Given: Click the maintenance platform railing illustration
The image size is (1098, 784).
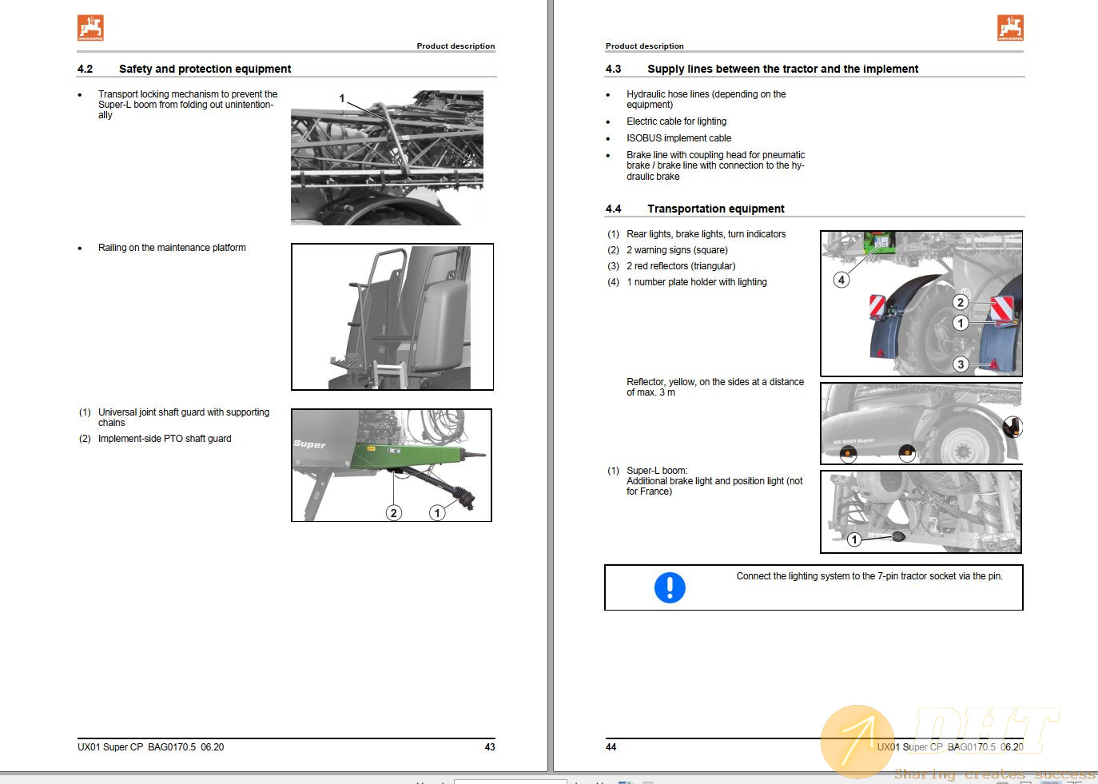Looking at the screenshot, I should click(392, 317).
